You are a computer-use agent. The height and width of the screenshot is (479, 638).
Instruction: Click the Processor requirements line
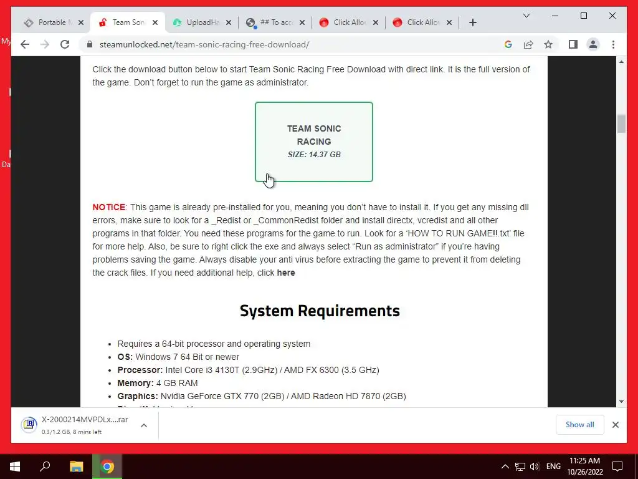click(248, 370)
